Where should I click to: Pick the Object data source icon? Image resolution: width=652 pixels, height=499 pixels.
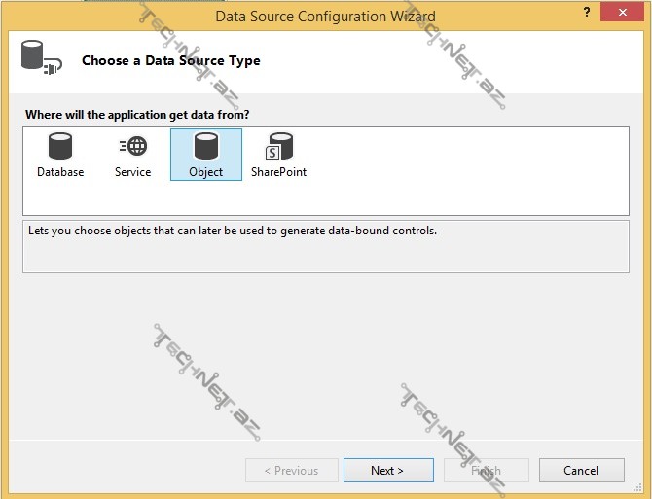205,147
